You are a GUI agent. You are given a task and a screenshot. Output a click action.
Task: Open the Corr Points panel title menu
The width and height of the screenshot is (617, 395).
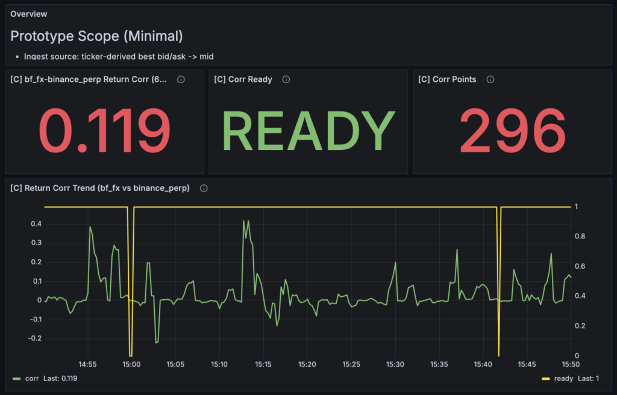[447, 79]
